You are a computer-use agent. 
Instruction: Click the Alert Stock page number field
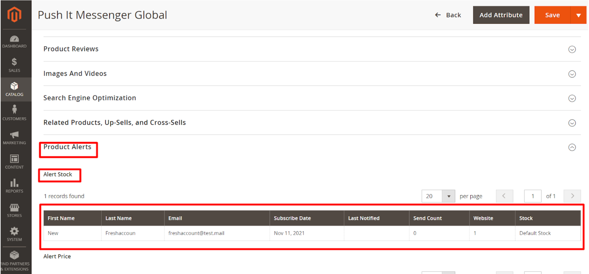pos(533,196)
